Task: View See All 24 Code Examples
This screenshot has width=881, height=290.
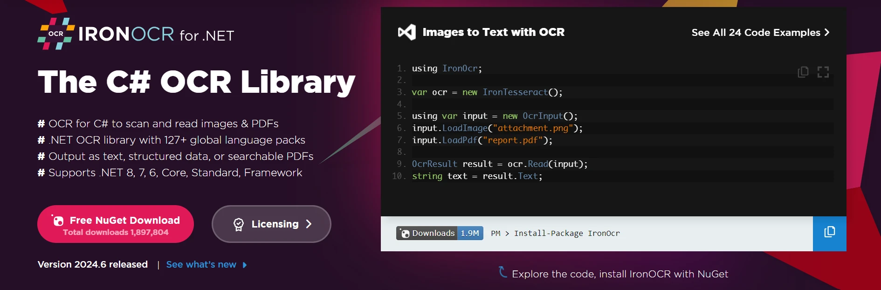Action: [x=756, y=33]
